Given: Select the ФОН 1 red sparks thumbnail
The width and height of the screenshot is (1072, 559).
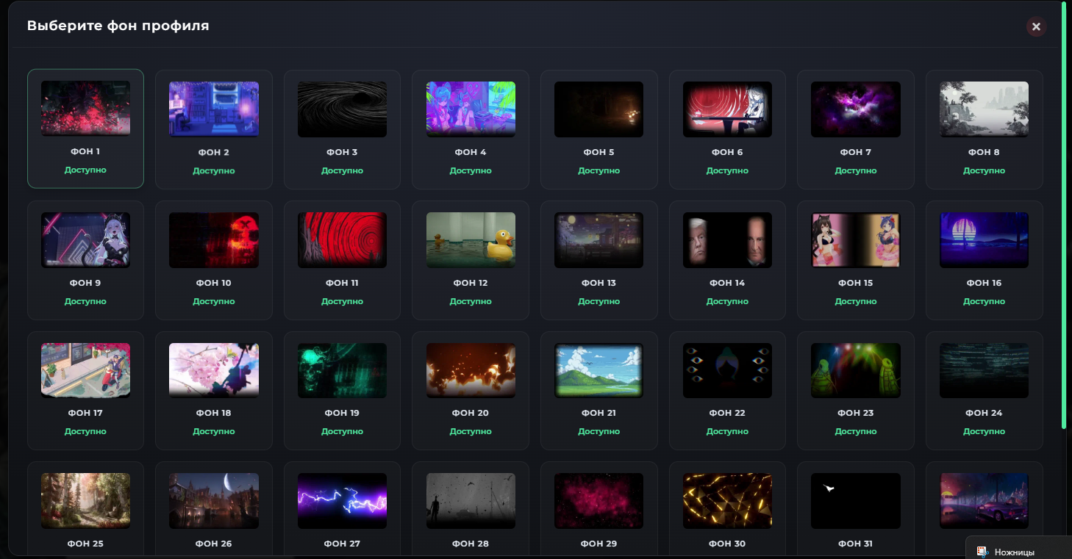Looking at the screenshot, I should point(85,109).
